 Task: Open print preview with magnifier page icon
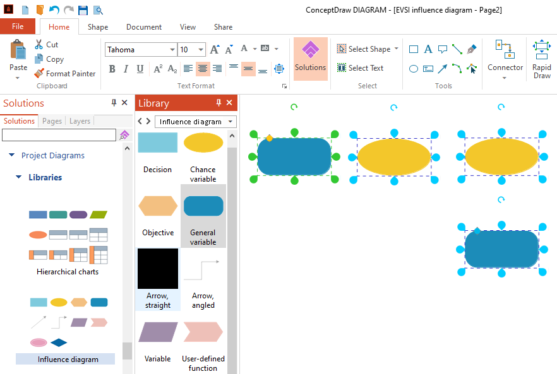coord(98,10)
